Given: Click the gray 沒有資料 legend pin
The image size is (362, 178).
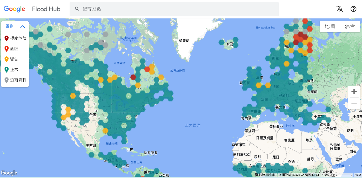Looking at the screenshot, I should [7, 80].
